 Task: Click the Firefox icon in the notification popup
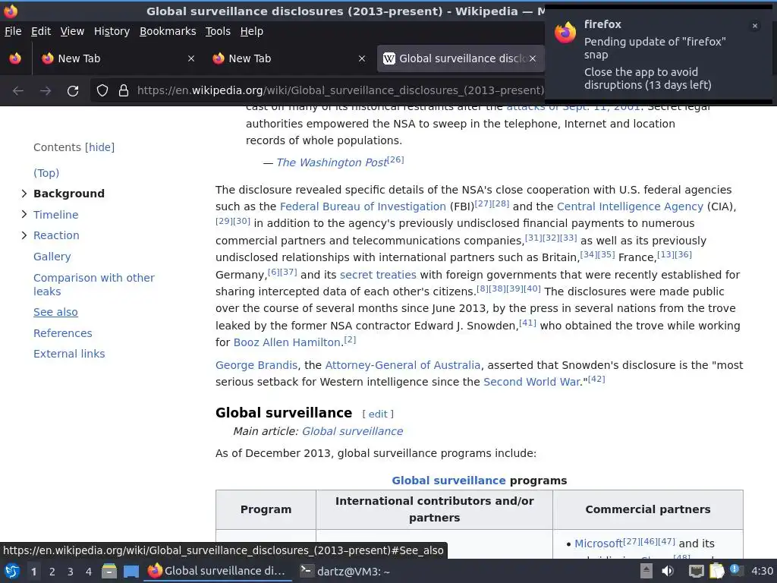coord(565,33)
